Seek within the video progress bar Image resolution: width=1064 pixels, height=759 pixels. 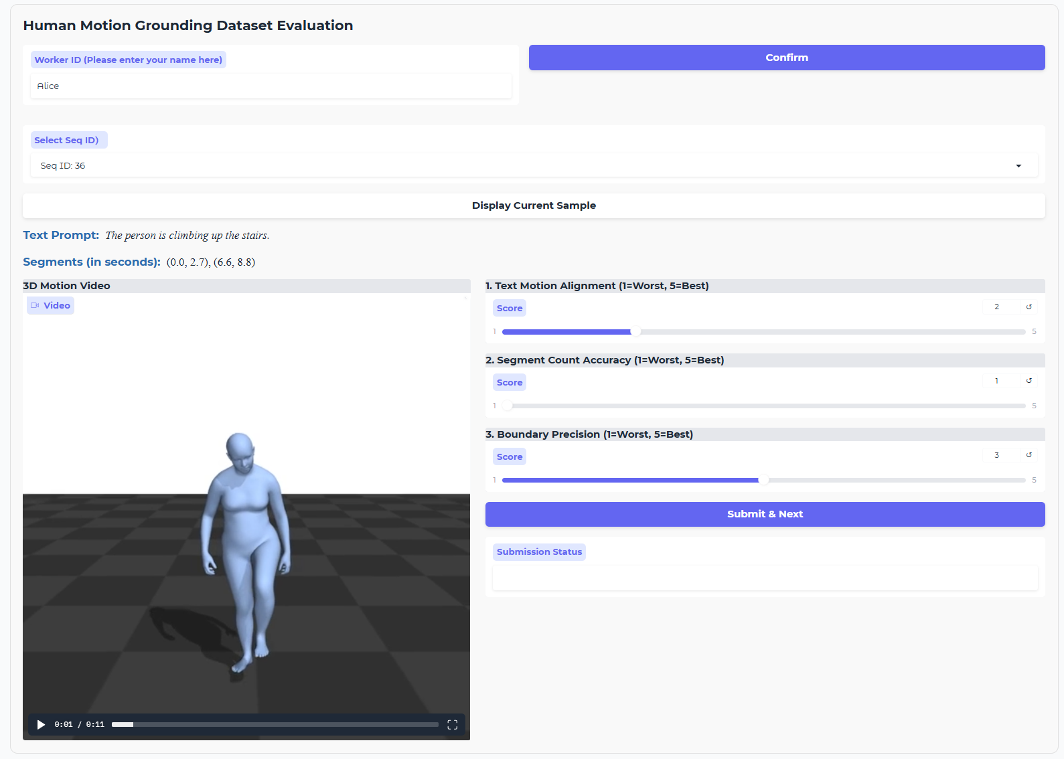tap(275, 724)
